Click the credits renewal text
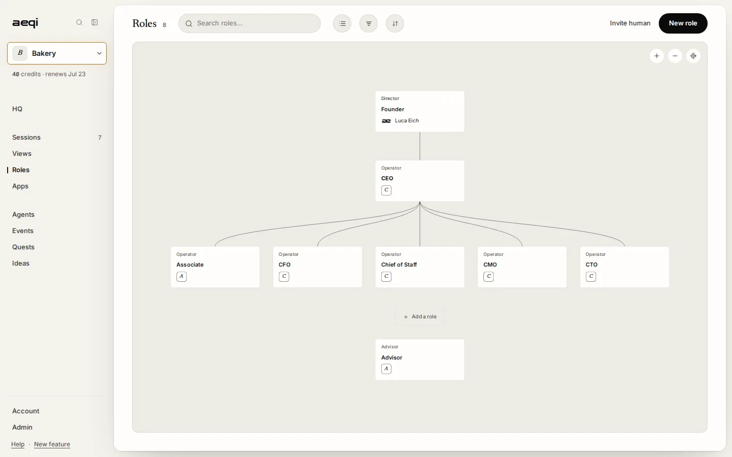 [x=49, y=74]
